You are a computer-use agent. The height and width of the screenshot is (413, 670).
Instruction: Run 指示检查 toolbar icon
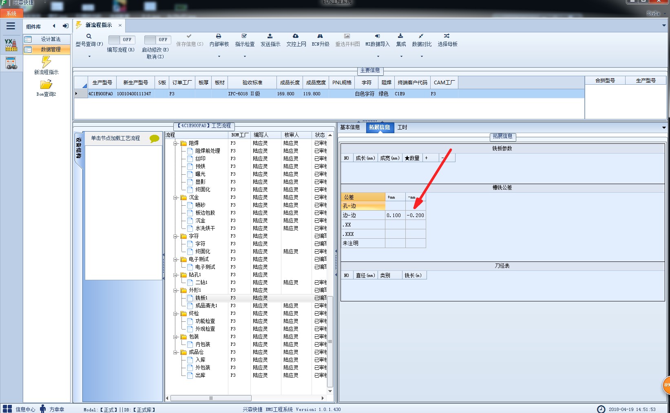coord(244,36)
